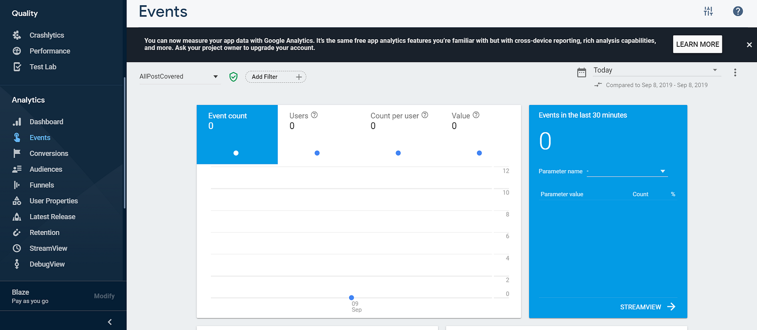
Task: Click the Crashlytics icon in sidebar
Action: 17,35
